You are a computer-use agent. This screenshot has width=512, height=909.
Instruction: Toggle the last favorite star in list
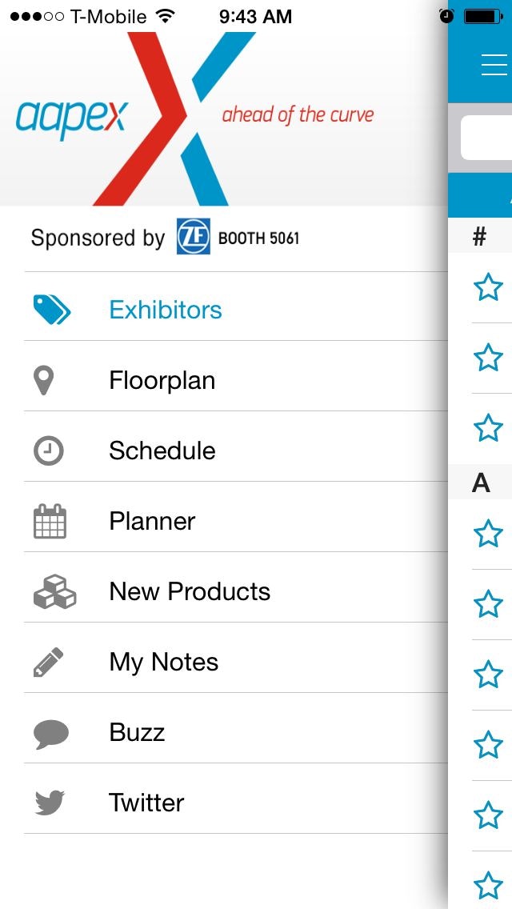point(488,885)
